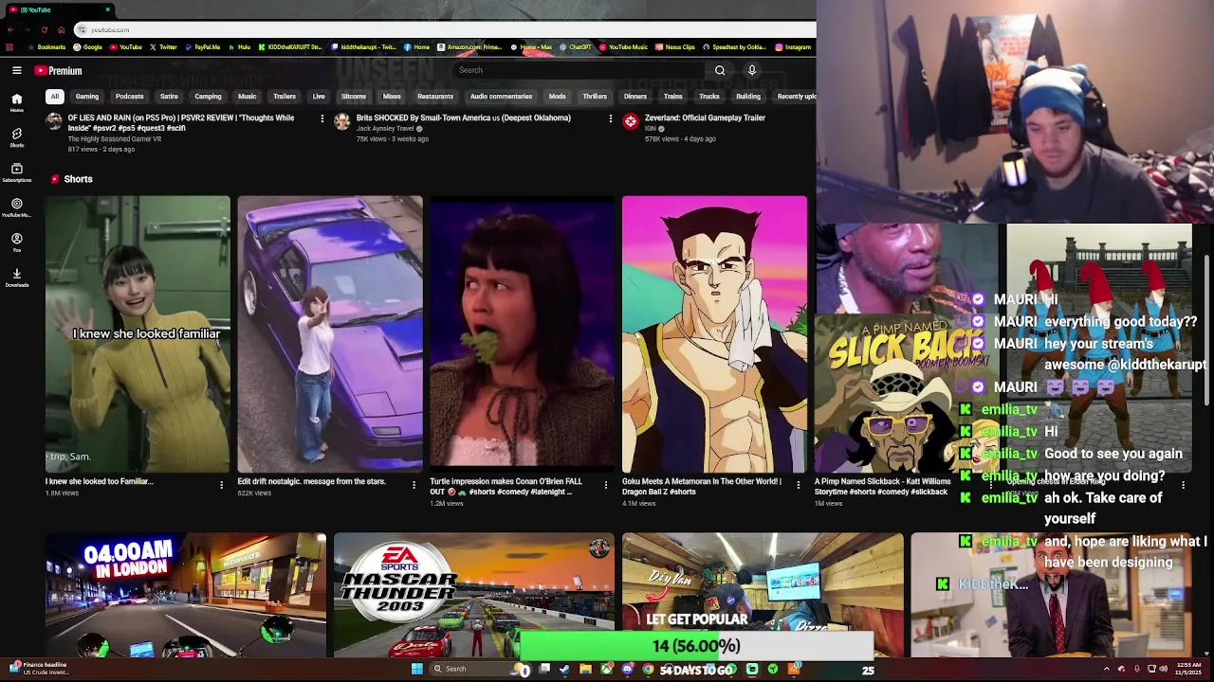Click the search magnifier button
This screenshot has height=682, width=1214.
tap(720, 70)
